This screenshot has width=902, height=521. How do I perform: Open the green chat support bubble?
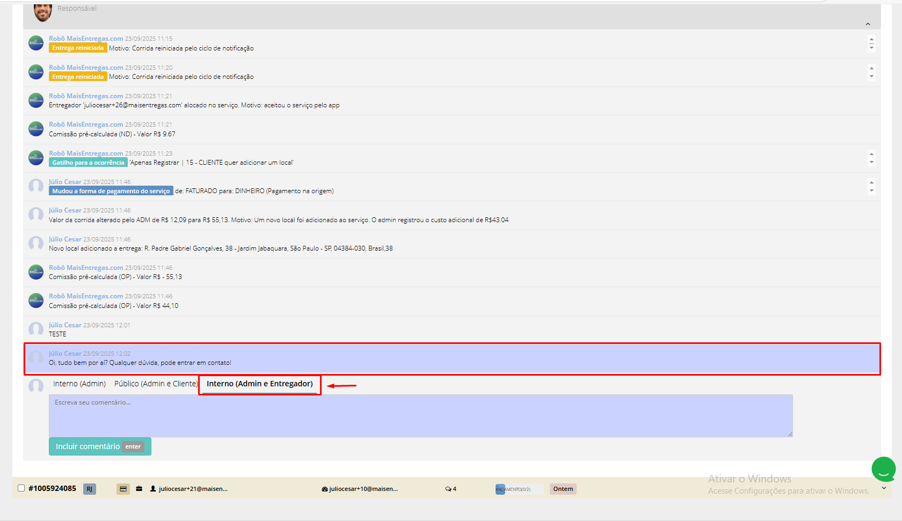click(884, 469)
